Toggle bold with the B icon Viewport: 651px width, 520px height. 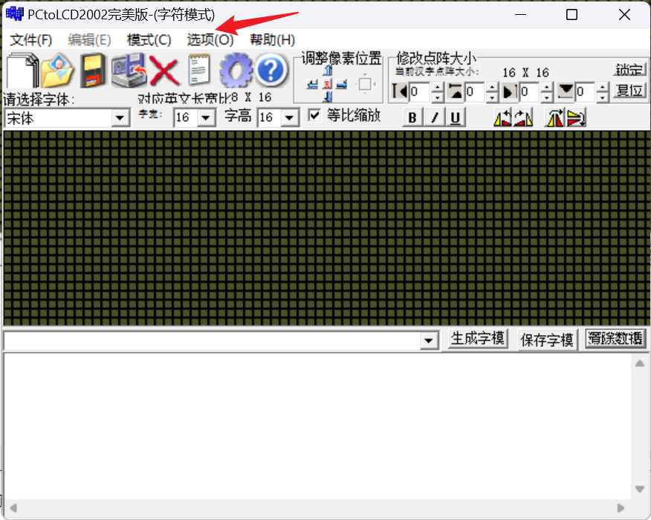coord(412,117)
